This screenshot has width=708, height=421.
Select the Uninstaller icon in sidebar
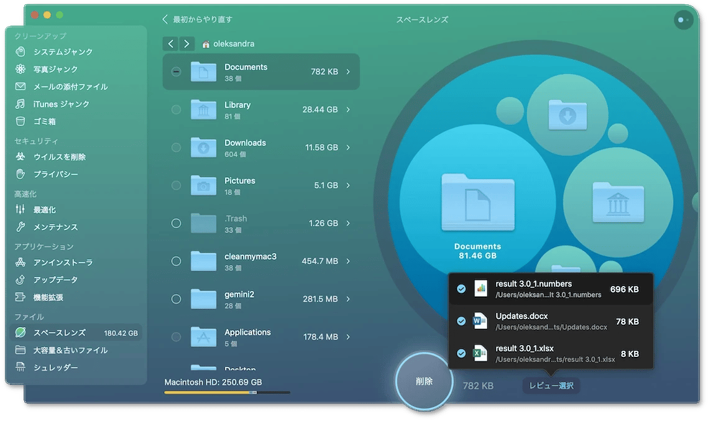pyautogui.click(x=21, y=262)
